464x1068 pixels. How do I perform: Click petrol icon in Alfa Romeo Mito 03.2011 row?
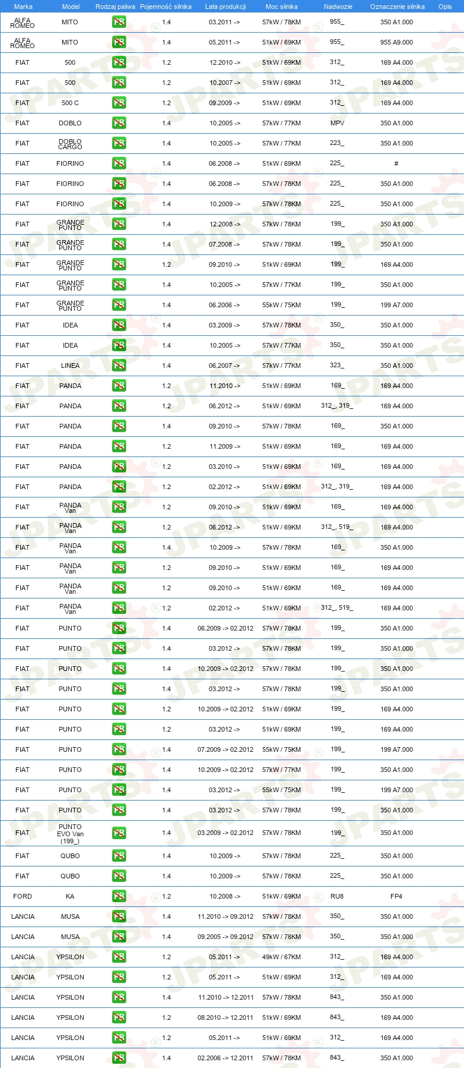click(x=119, y=22)
